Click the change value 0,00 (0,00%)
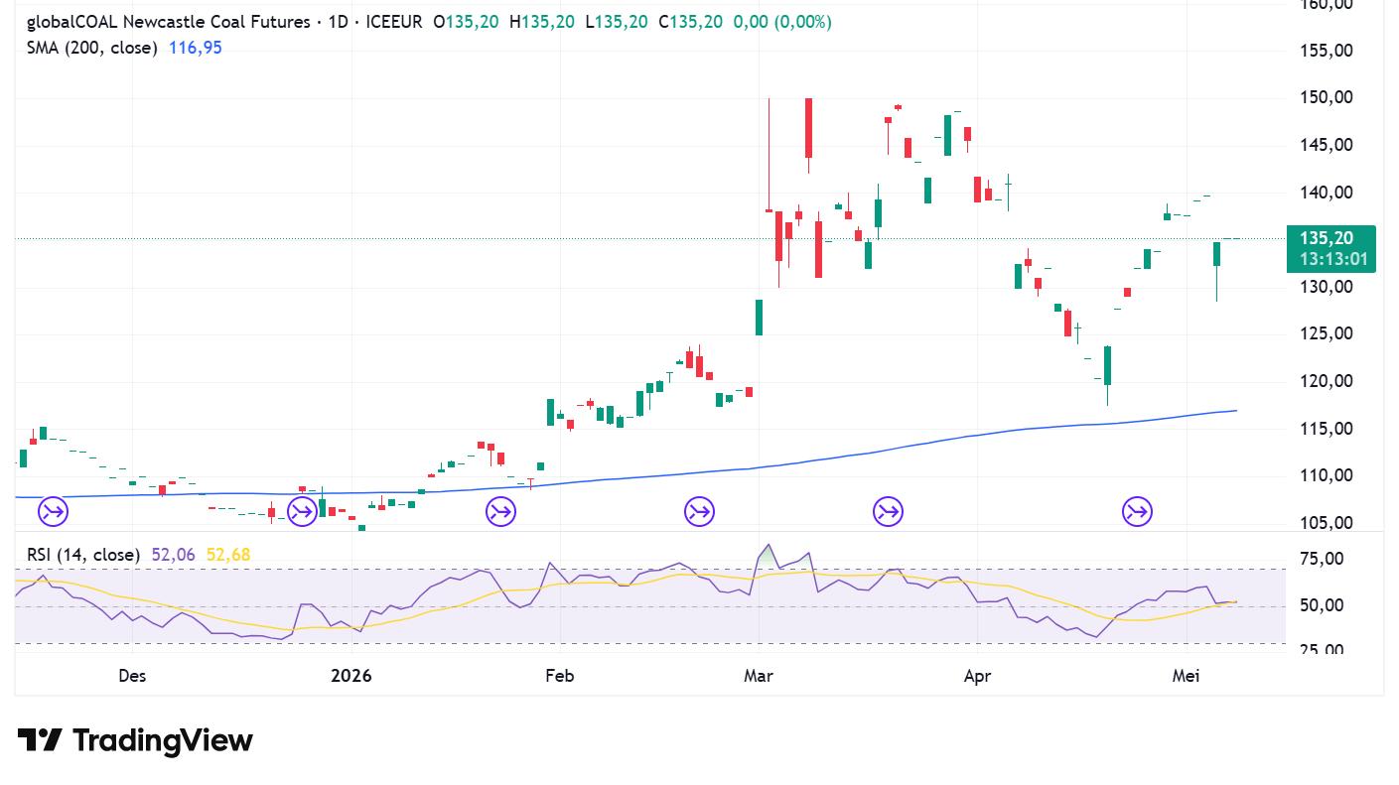The width and height of the screenshot is (1399, 785). click(x=782, y=22)
